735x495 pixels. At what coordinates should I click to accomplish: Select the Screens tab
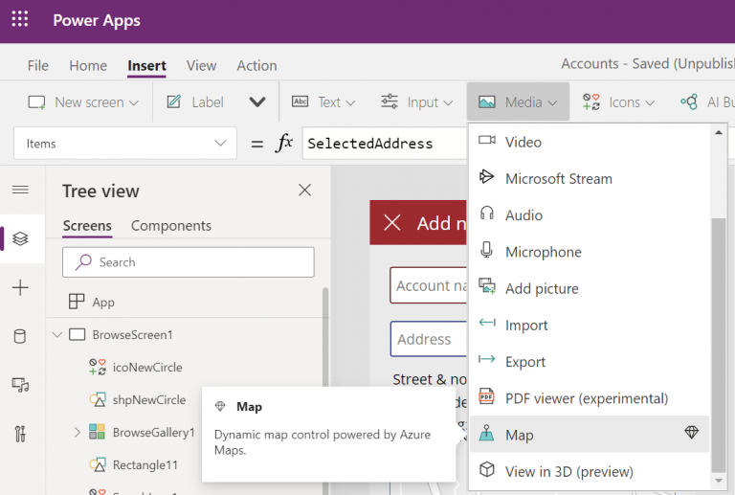(x=87, y=226)
